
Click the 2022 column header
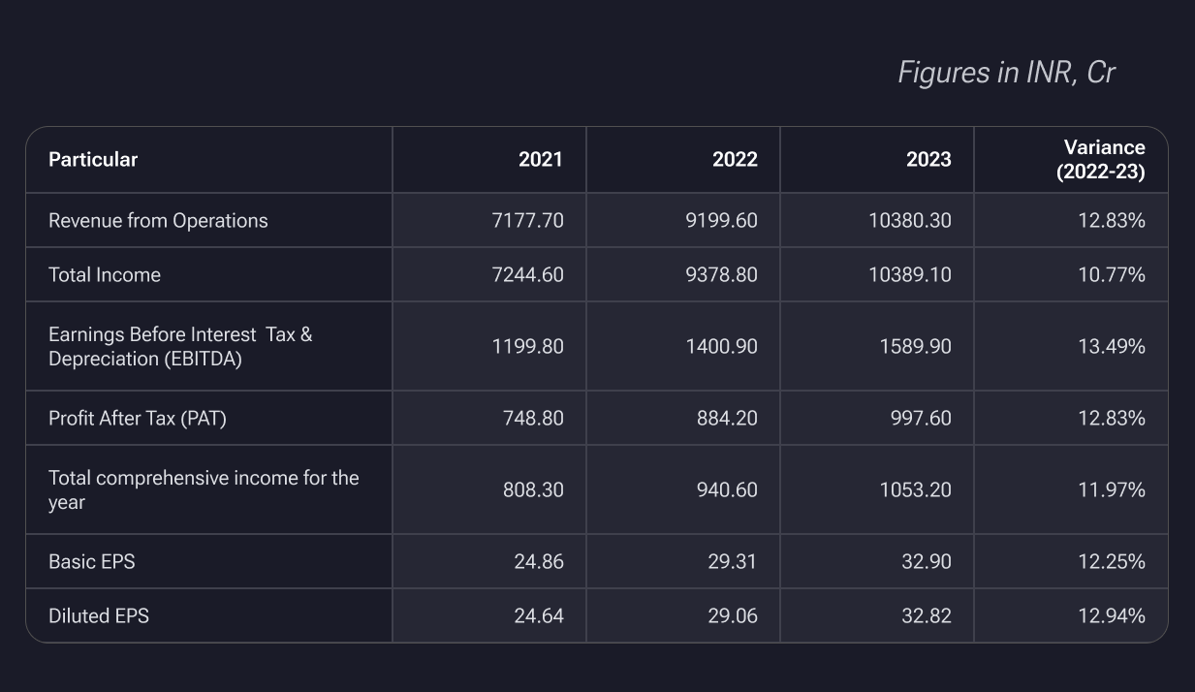(735, 160)
